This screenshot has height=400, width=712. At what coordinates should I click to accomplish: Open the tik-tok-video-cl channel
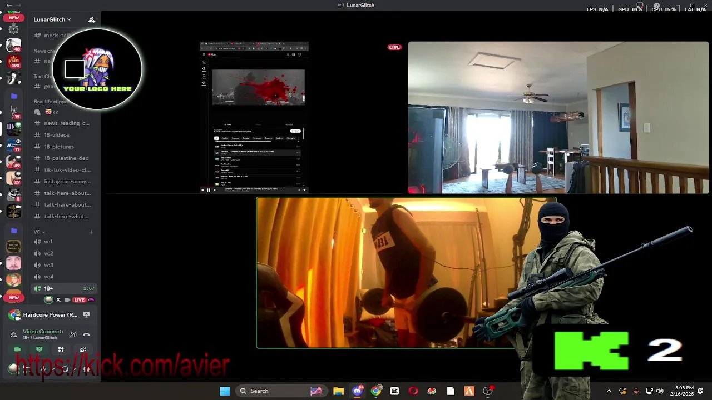click(62, 170)
